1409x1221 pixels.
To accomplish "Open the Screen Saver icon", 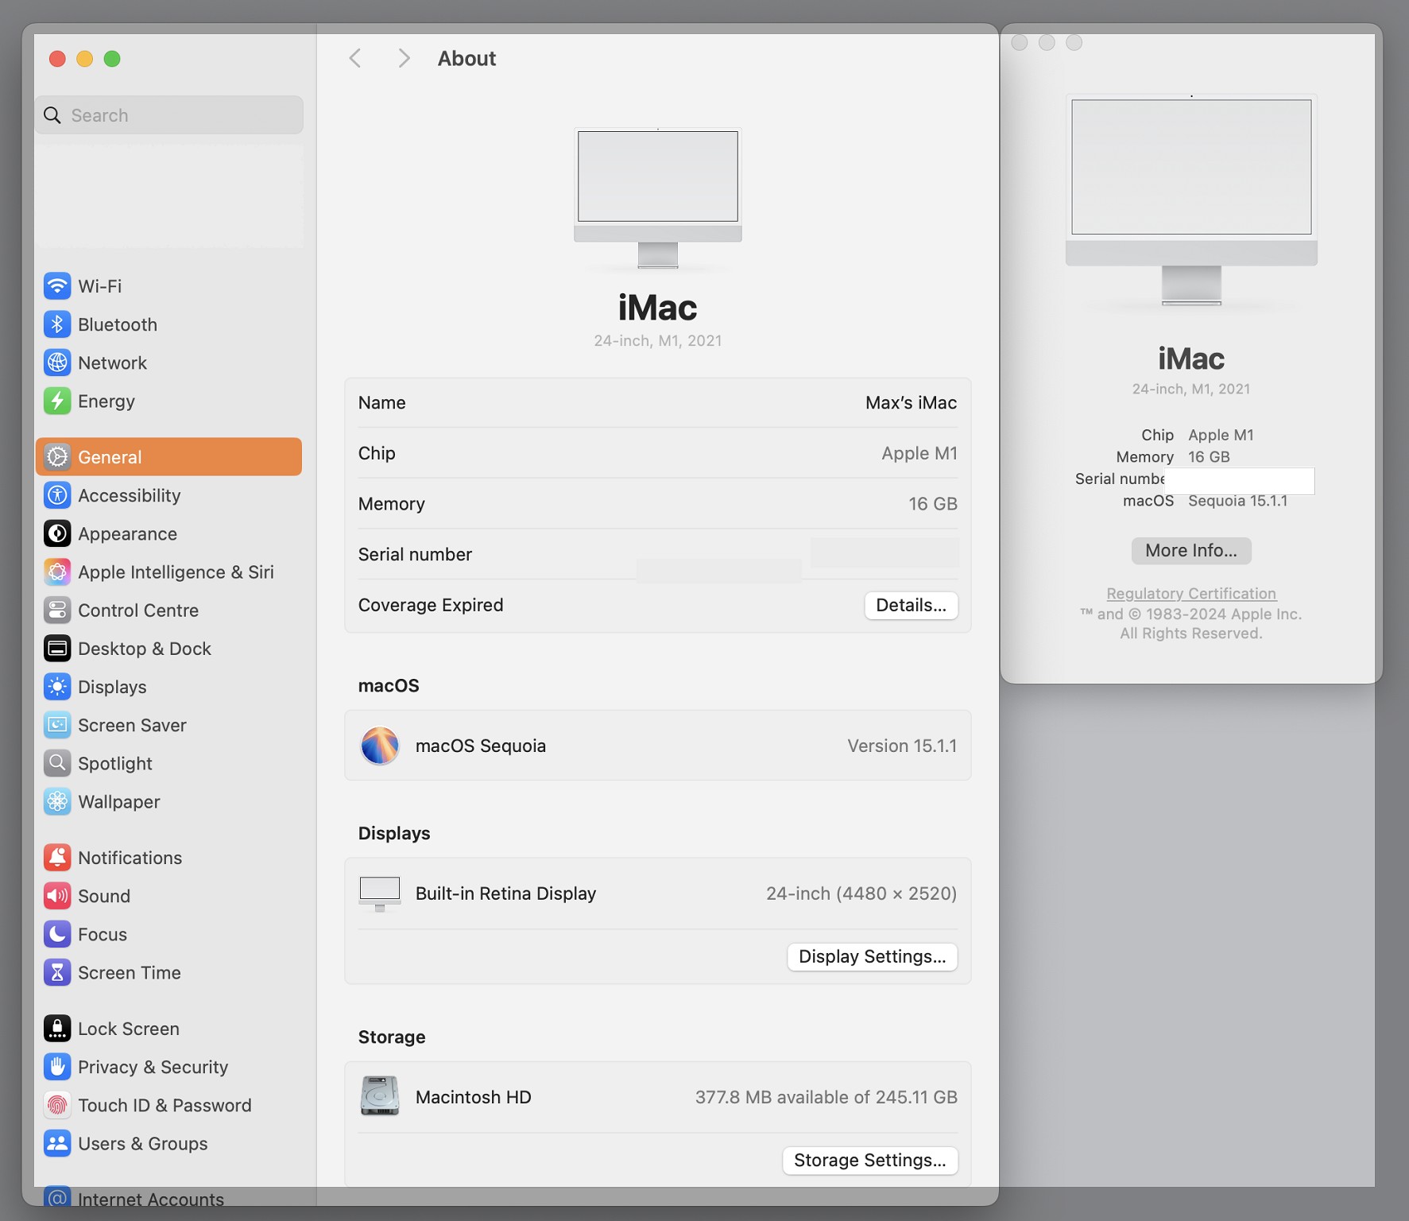I will click(57, 725).
